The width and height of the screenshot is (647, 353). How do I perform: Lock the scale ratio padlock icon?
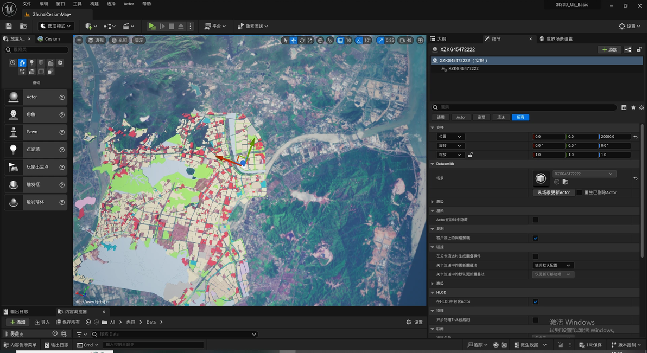(x=470, y=155)
